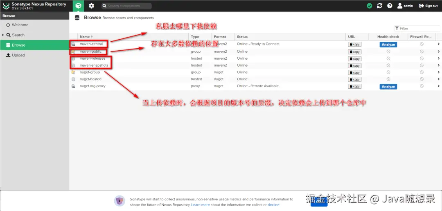Click maven-snapshots firewall report disabled icon
Viewport: 442px width, 211px height.
pos(422,65)
